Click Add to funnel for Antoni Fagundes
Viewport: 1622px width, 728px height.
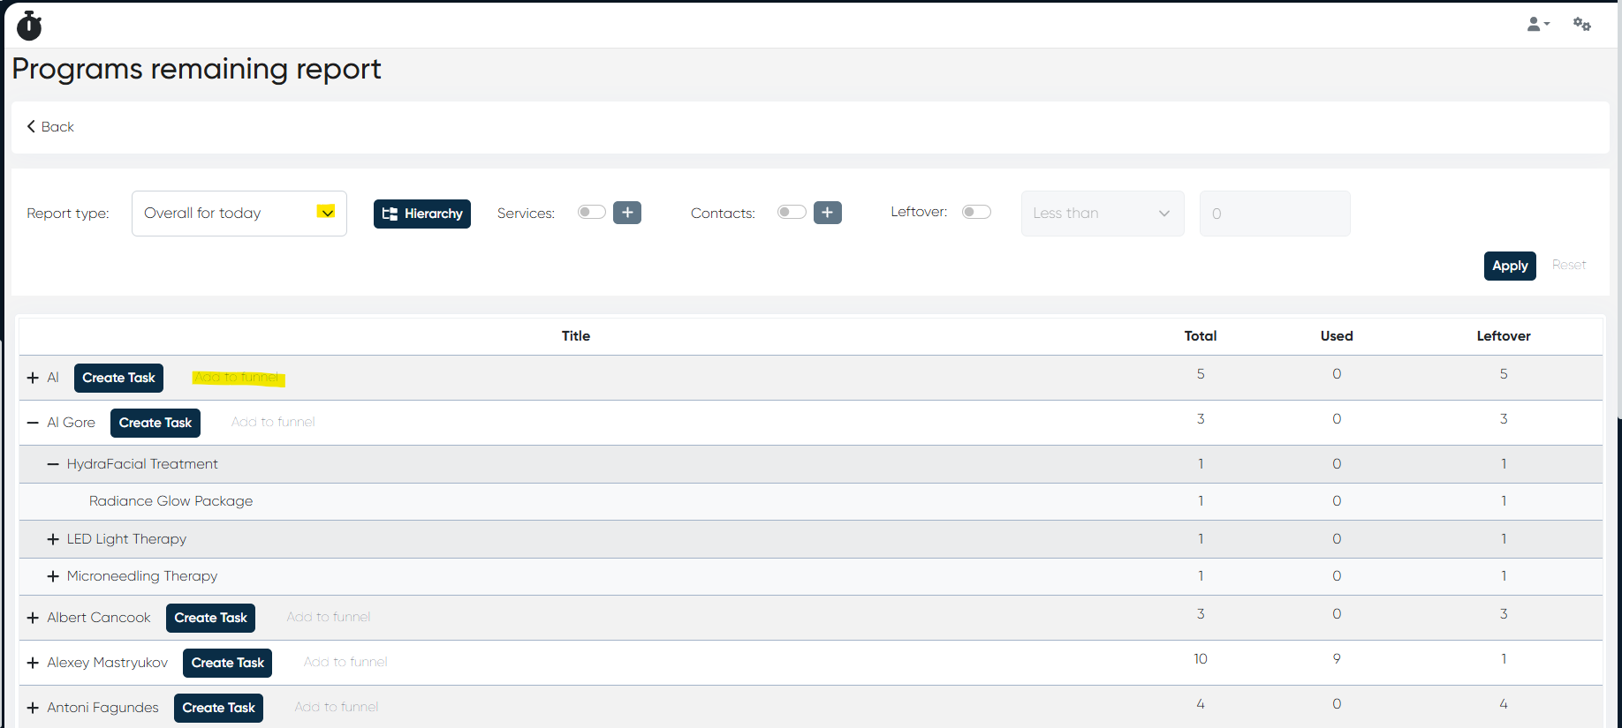point(336,707)
